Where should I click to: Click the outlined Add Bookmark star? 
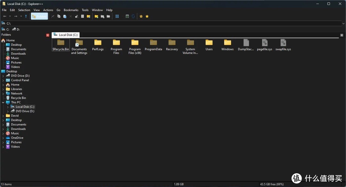[141, 16]
